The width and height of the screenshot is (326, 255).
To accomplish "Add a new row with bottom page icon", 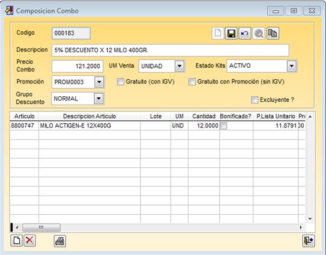I will tap(16, 241).
